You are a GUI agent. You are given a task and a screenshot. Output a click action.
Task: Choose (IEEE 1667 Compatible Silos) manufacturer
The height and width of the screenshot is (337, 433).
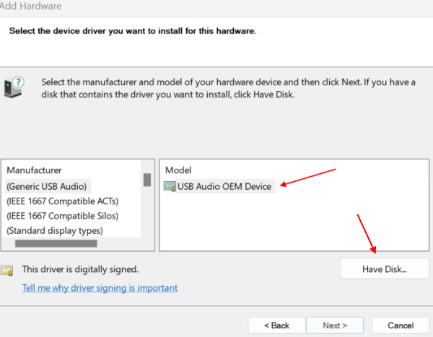[x=62, y=216]
